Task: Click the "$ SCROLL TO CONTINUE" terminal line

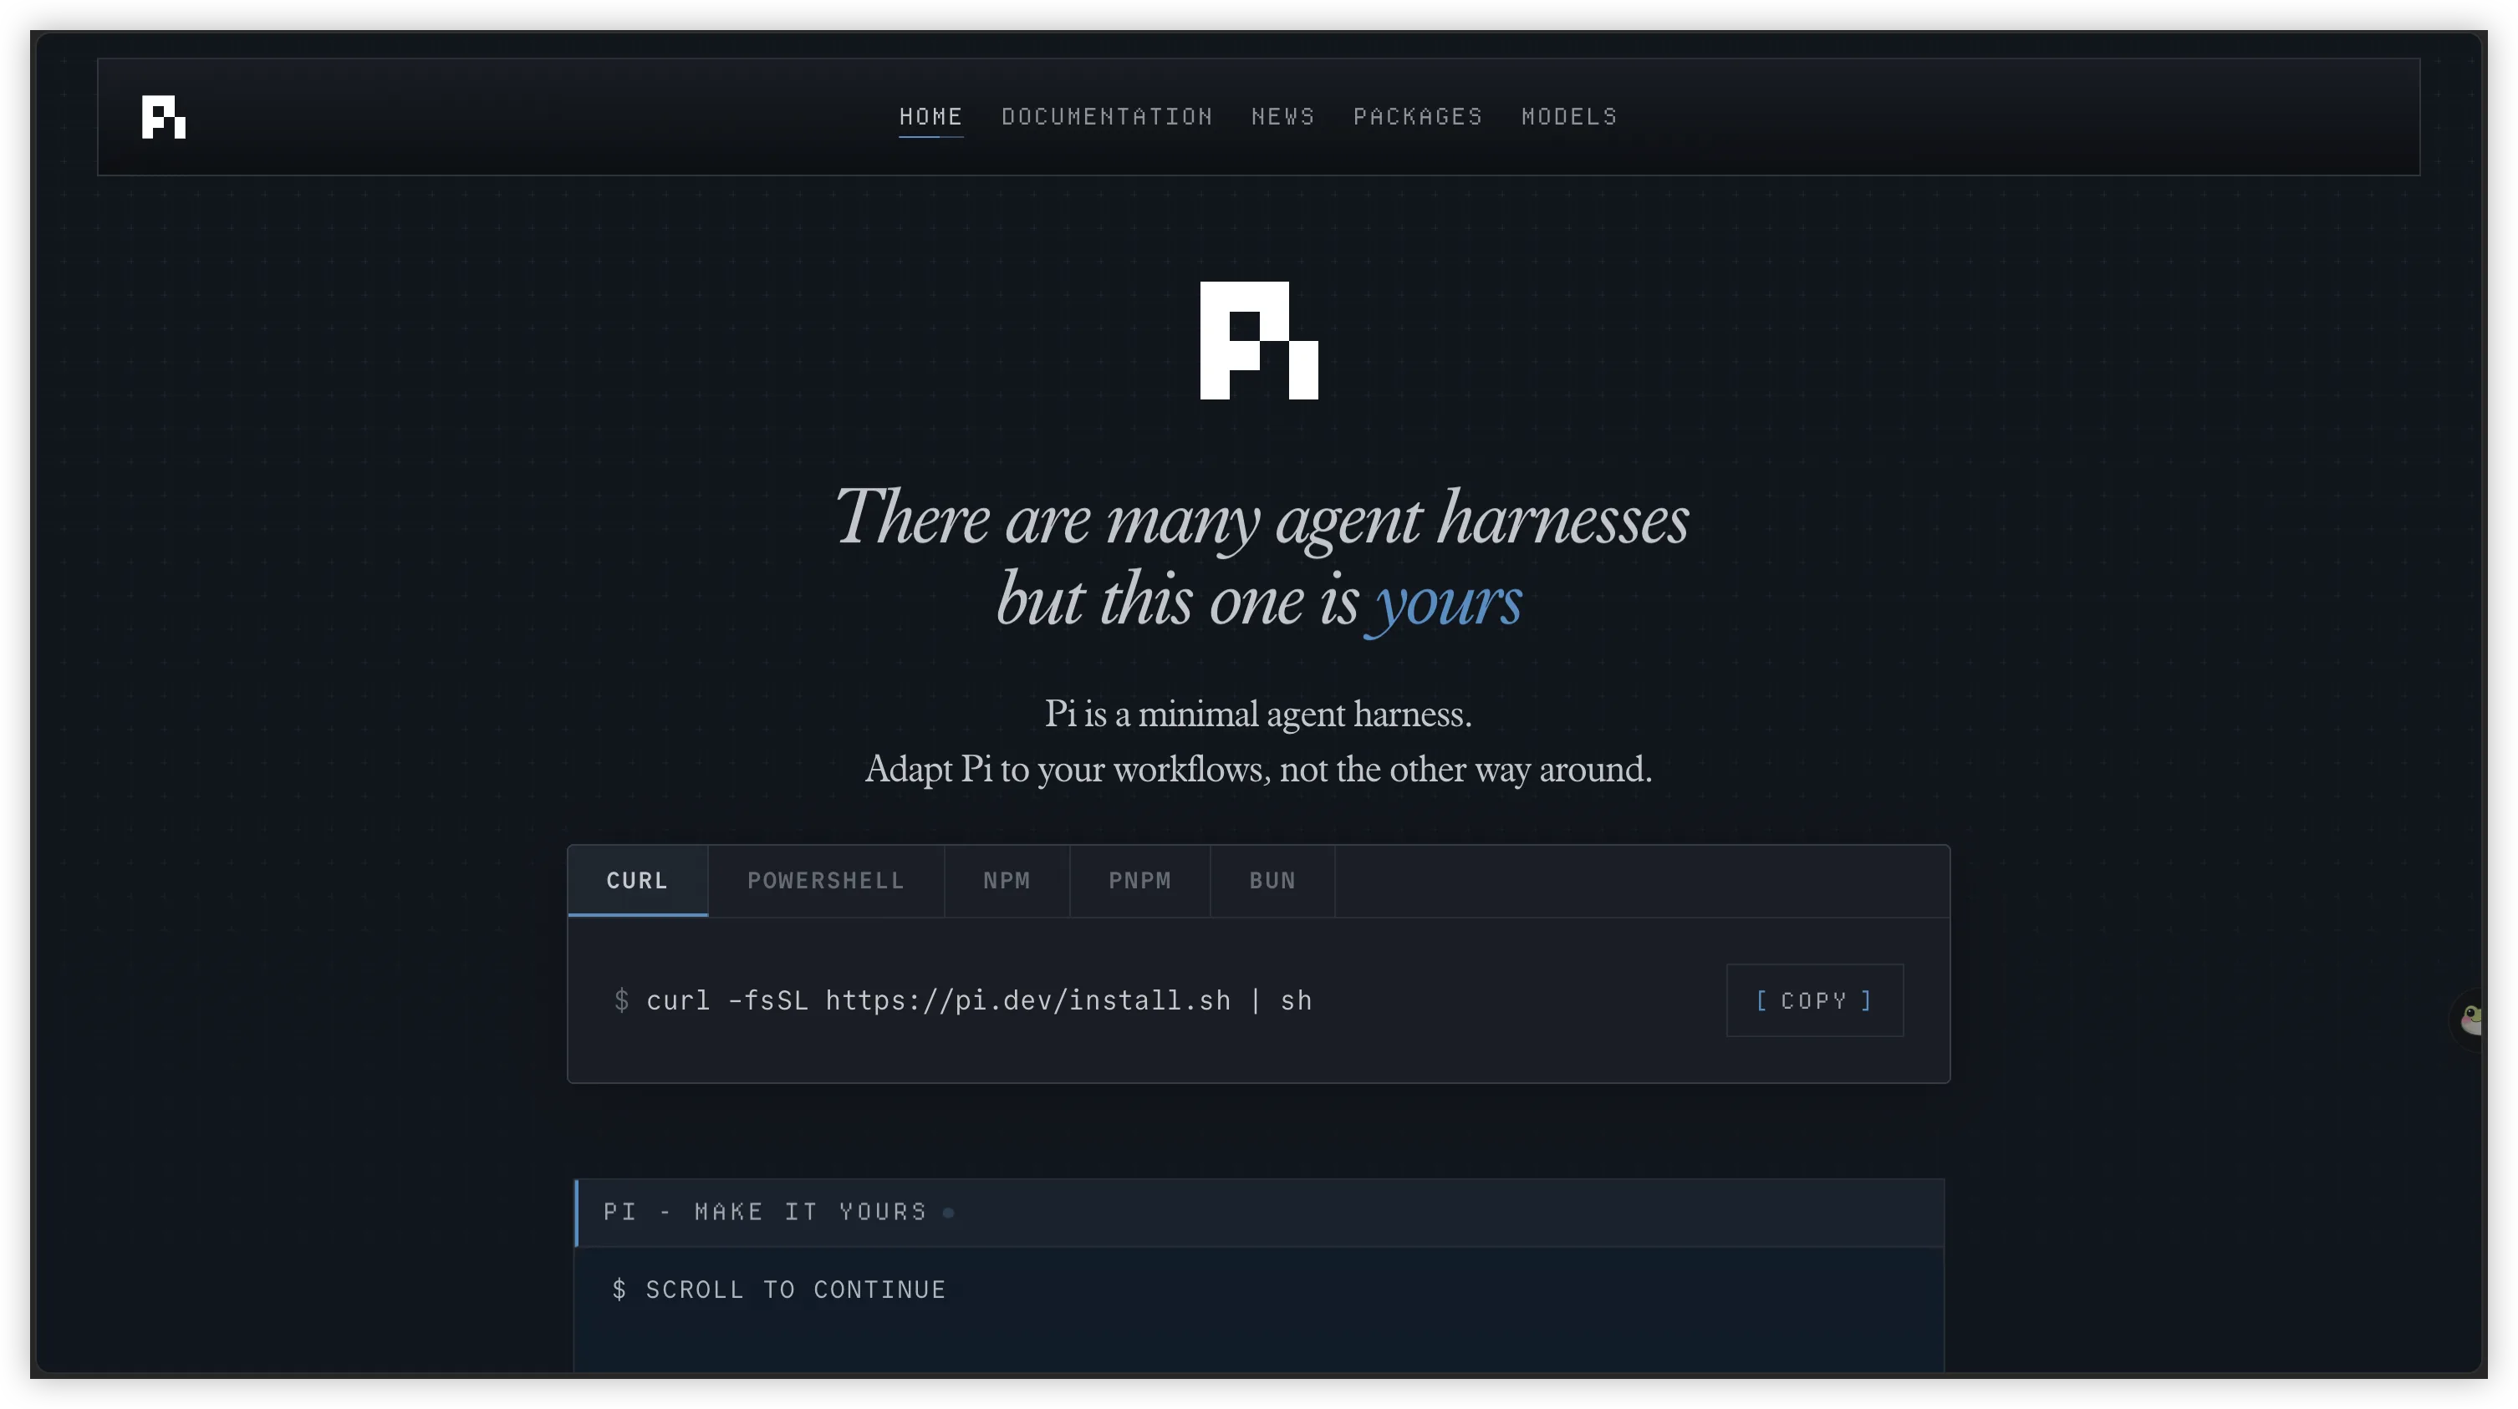Action: [x=779, y=1289]
